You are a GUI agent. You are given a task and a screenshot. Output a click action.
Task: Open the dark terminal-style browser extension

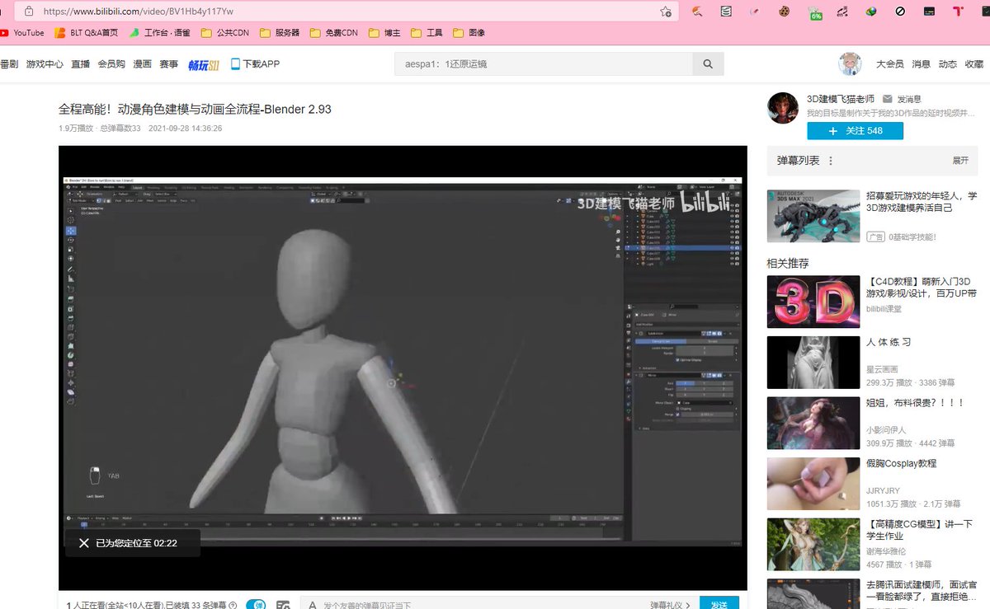click(929, 12)
